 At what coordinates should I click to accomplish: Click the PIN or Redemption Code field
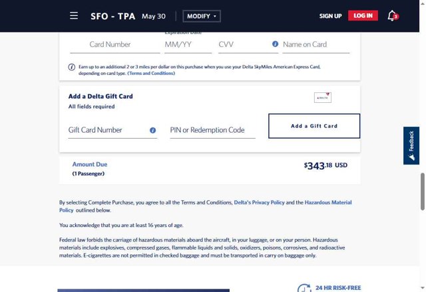coord(212,130)
